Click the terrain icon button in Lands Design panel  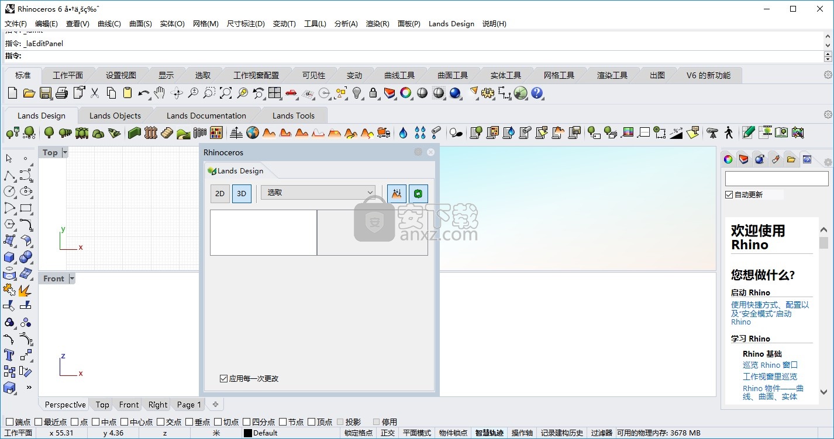pos(397,194)
